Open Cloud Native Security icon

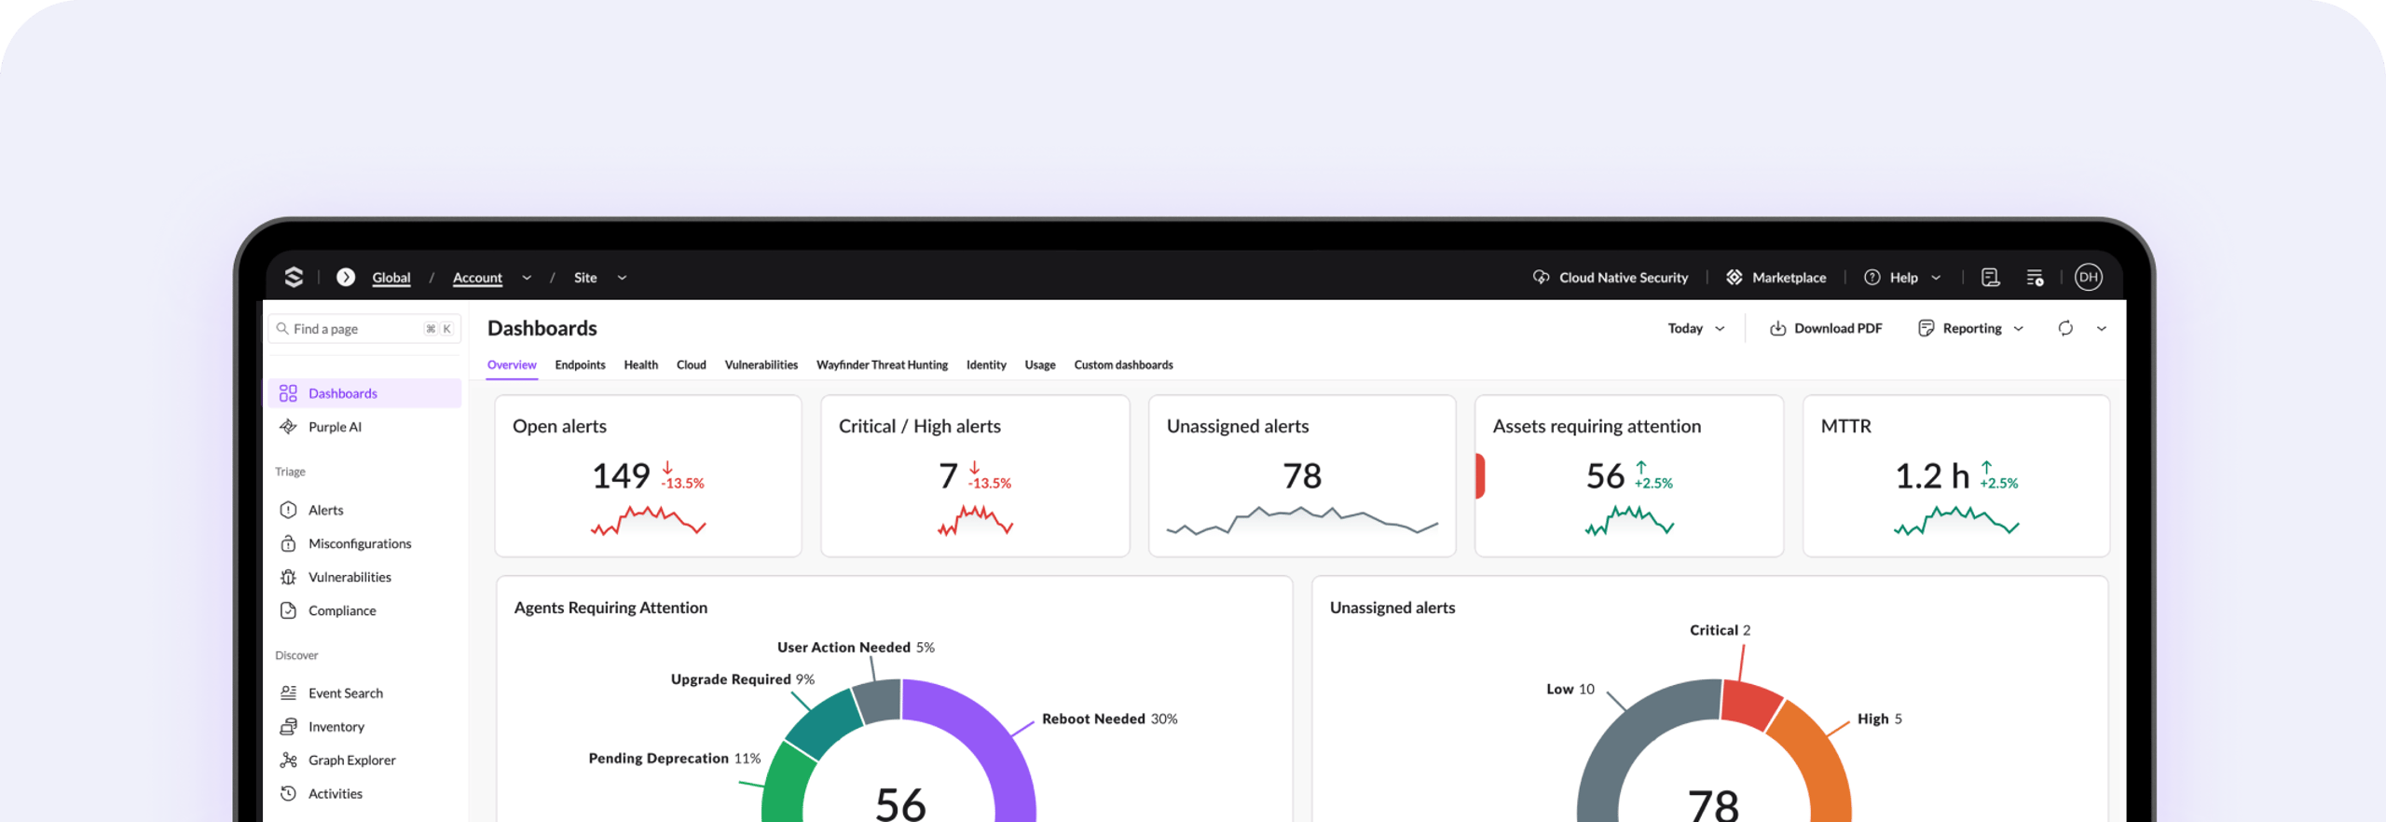click(1541, 277)
